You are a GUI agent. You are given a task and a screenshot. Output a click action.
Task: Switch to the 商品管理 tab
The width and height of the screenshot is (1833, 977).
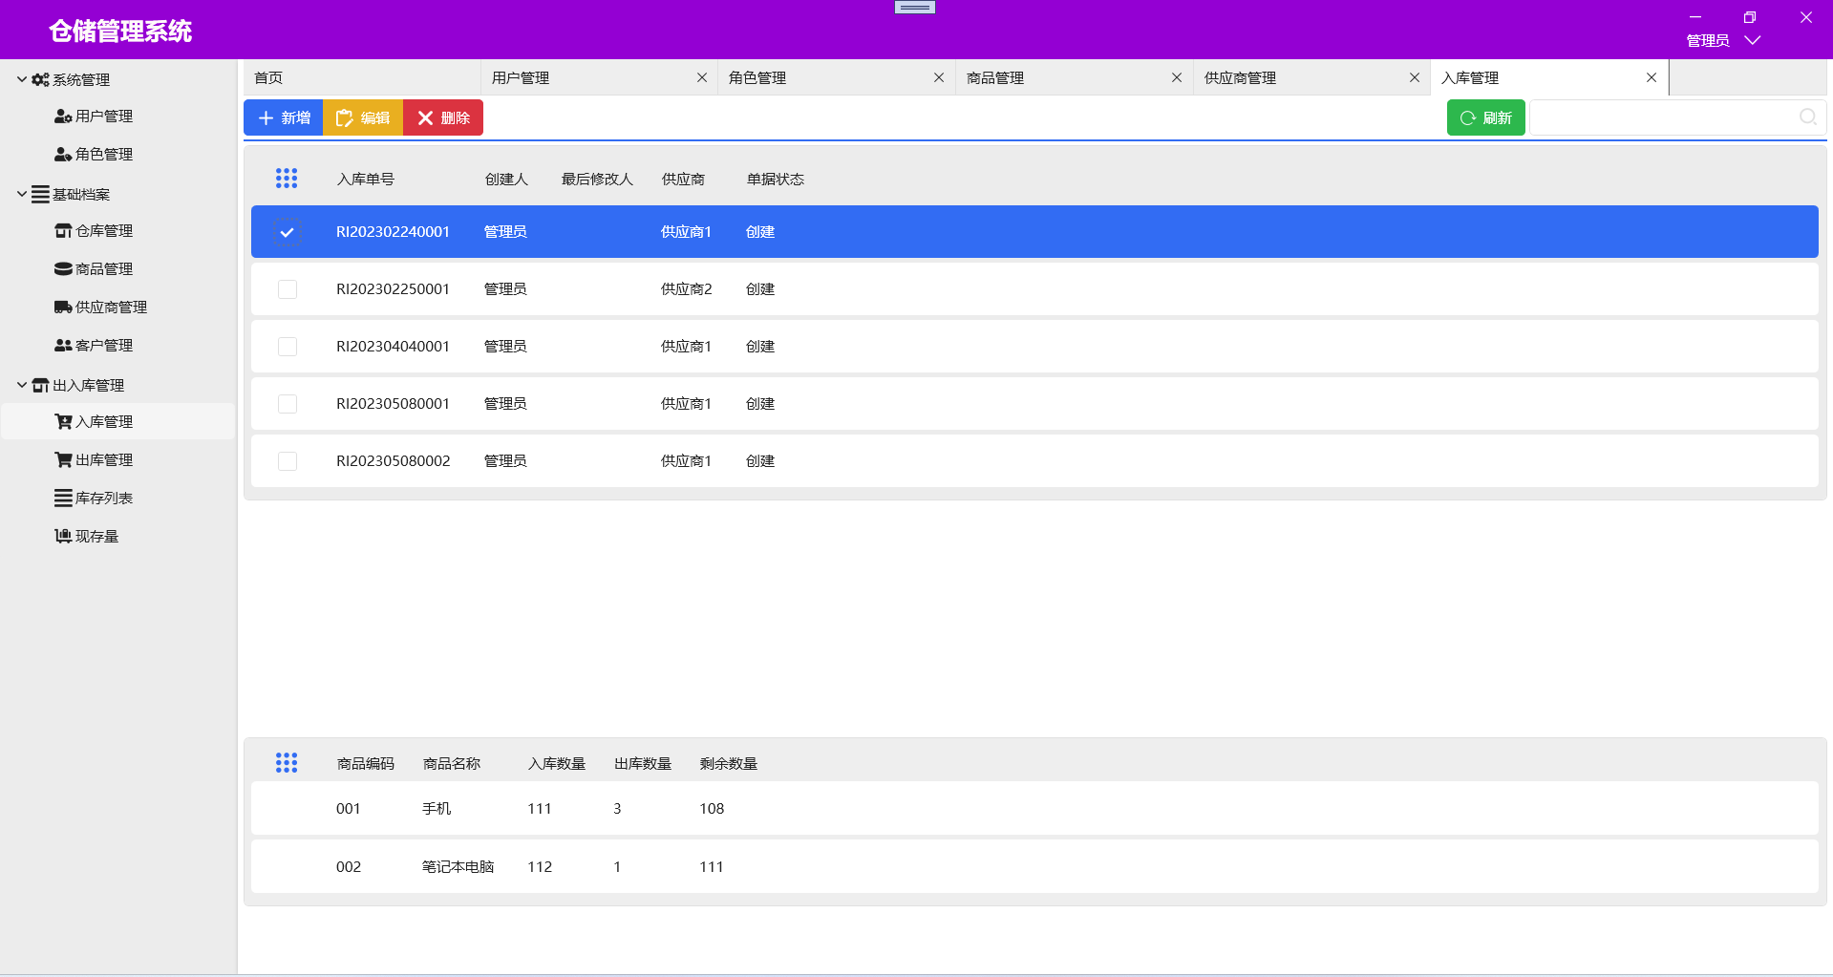point(1074,78)
